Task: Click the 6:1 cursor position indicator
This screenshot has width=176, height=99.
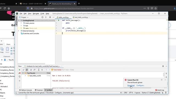Action: [x=121, y=93]
